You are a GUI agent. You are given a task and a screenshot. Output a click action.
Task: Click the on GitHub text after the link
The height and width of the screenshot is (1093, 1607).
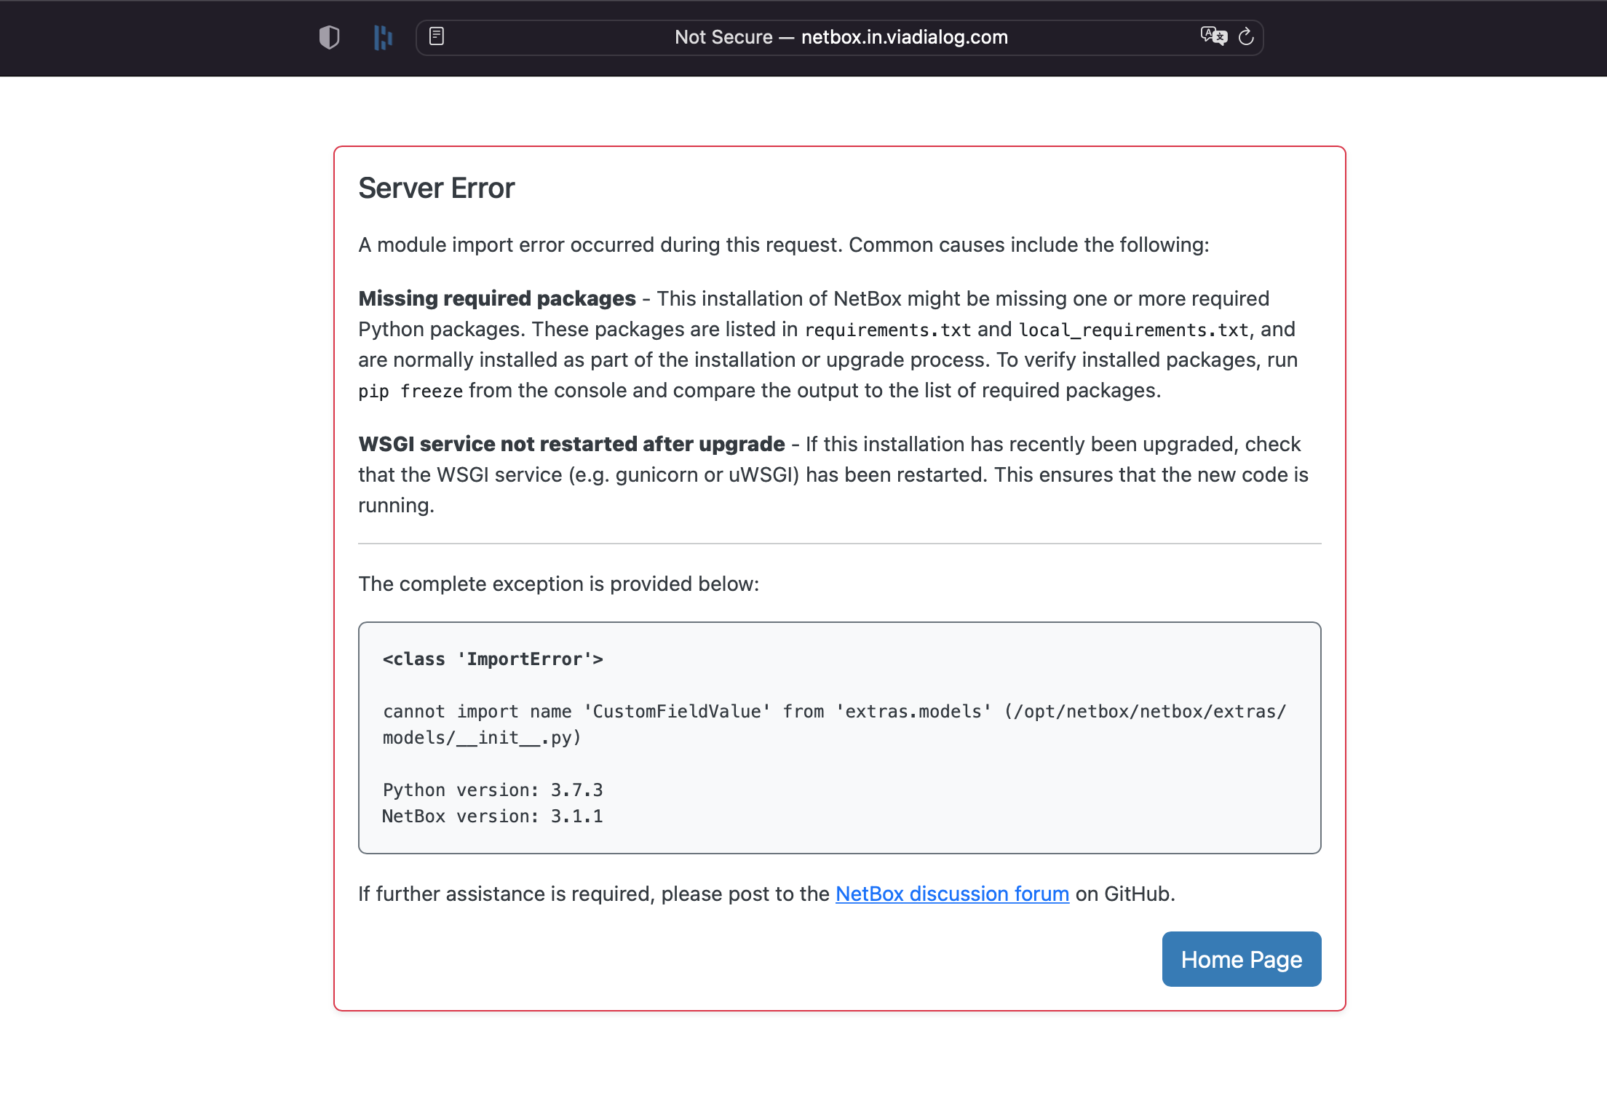pos(1125,894)
